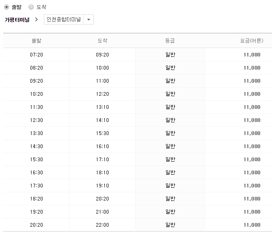Select the 20:20 last departure row

138,225
